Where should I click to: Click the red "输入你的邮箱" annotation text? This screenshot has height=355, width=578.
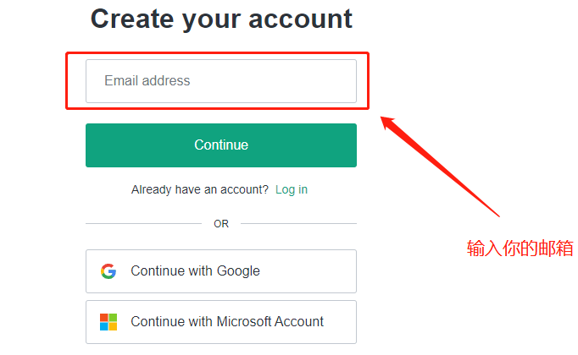click(520, 249)
